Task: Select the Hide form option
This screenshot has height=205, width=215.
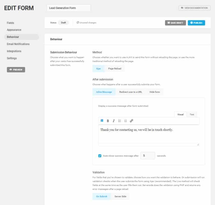Action: (155, 92)
